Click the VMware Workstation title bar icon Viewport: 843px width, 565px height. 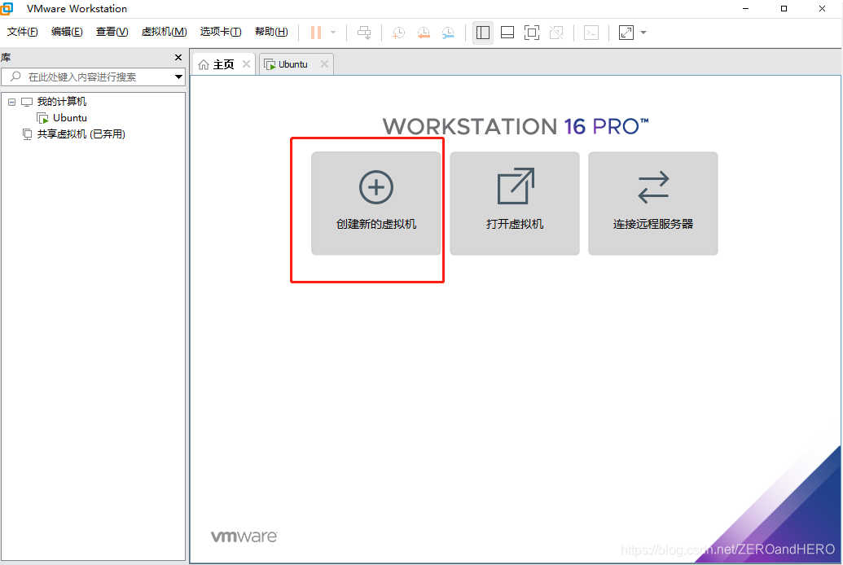pyautogui.click(x=7, y=9)
